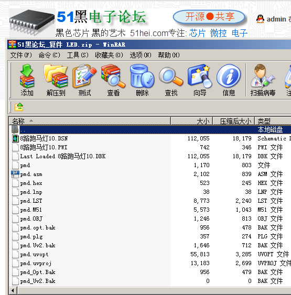Select the pmd.lnp file
The height and width of the screenshot is (295, 291).
point(31,192)
